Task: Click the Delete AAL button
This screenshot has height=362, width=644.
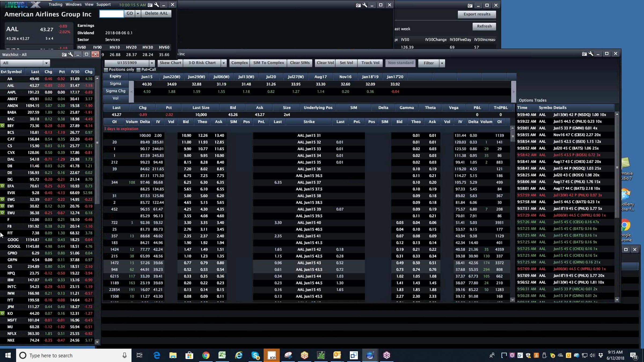Action: point(156,13)
